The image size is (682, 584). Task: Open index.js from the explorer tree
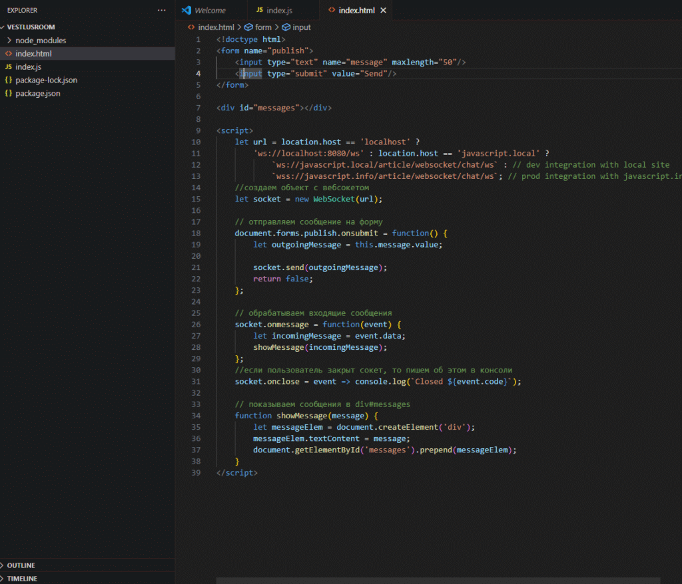tap(29, 67)
